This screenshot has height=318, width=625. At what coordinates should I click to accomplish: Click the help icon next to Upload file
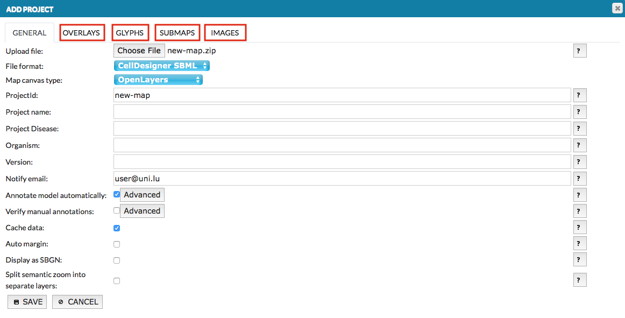click(579, 51)
